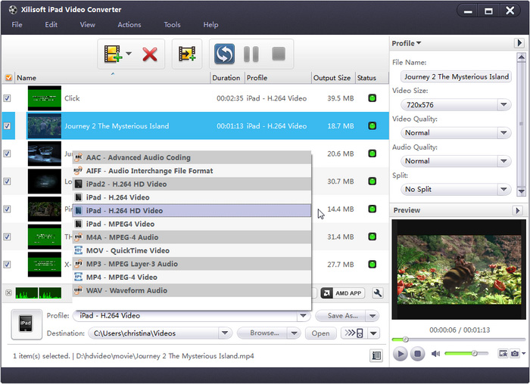Click the preview volume slider
The image size is (530, 384).
[466, 353]
